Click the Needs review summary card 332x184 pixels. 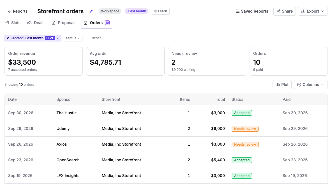point(207,61)
